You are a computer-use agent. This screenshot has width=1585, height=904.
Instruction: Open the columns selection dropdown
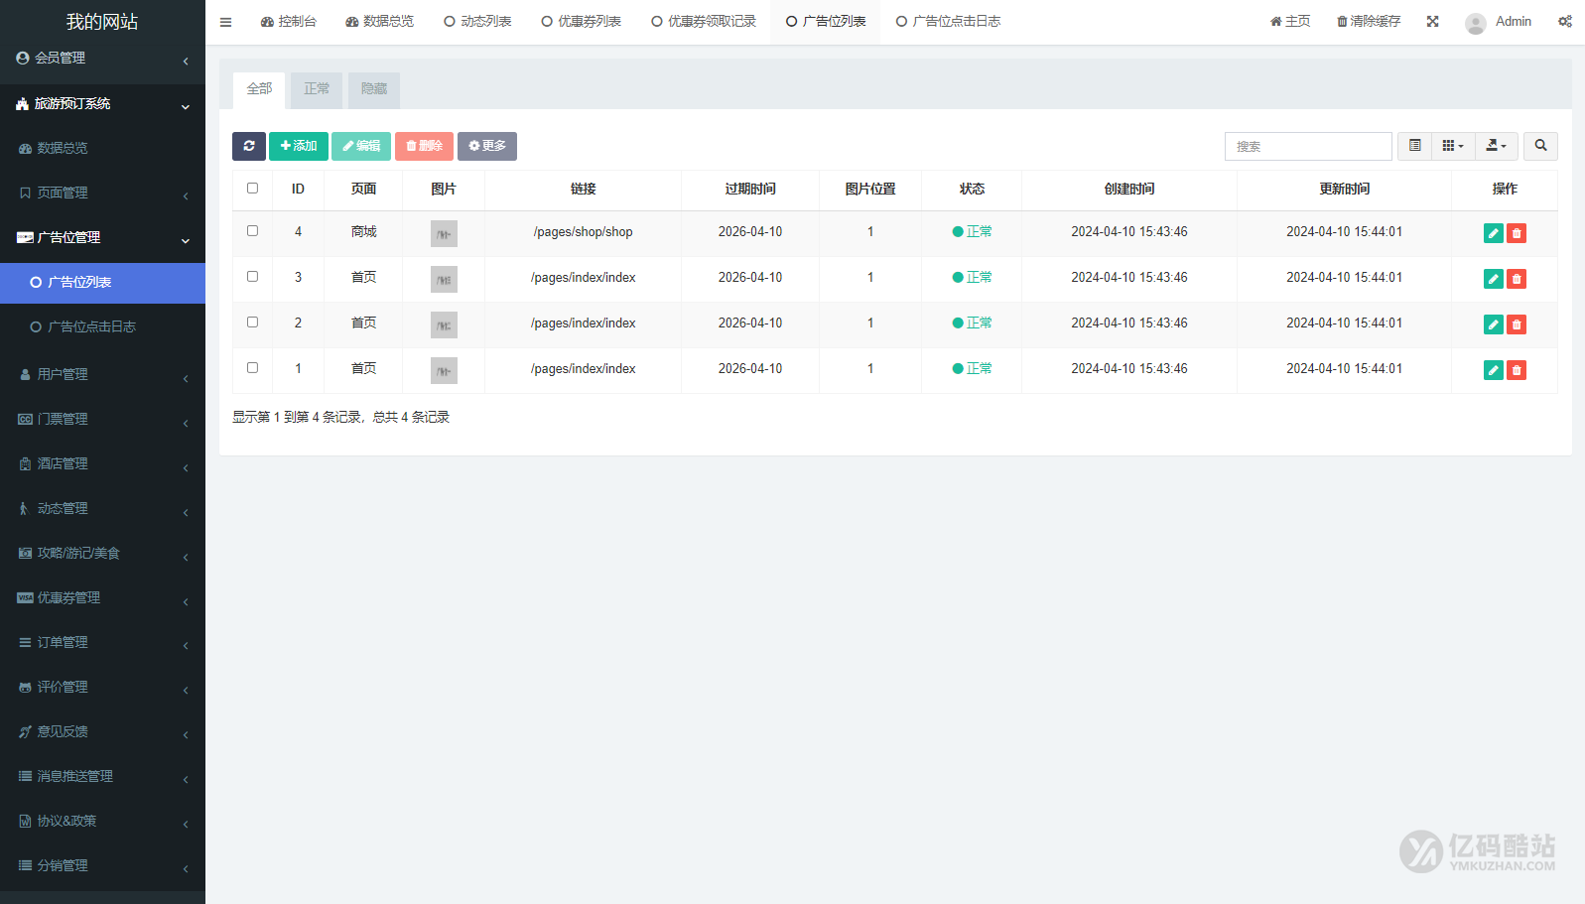(1452, 146)
